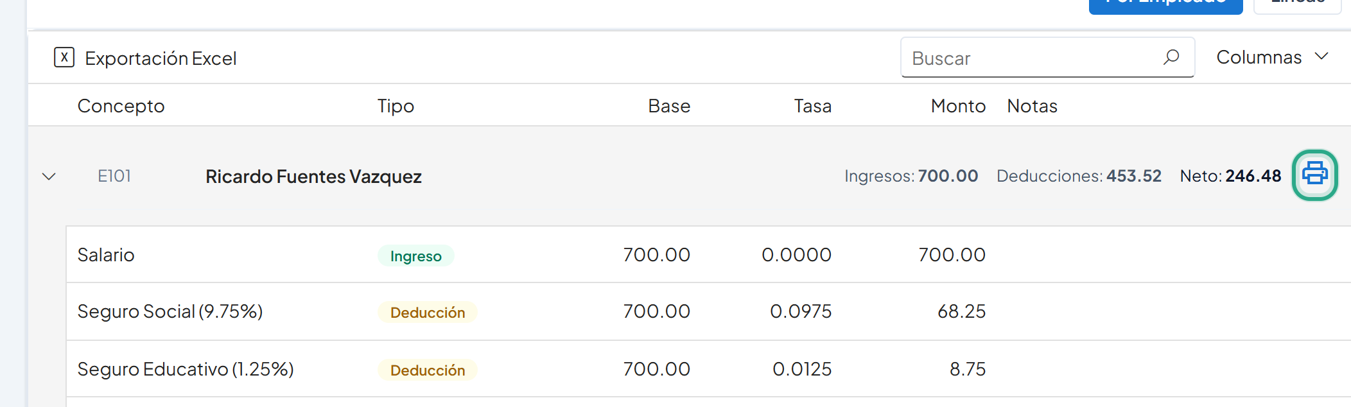Click the Deducción badge in Seguro Educativo row
The image size is (1351, 407).
point(427,370)
